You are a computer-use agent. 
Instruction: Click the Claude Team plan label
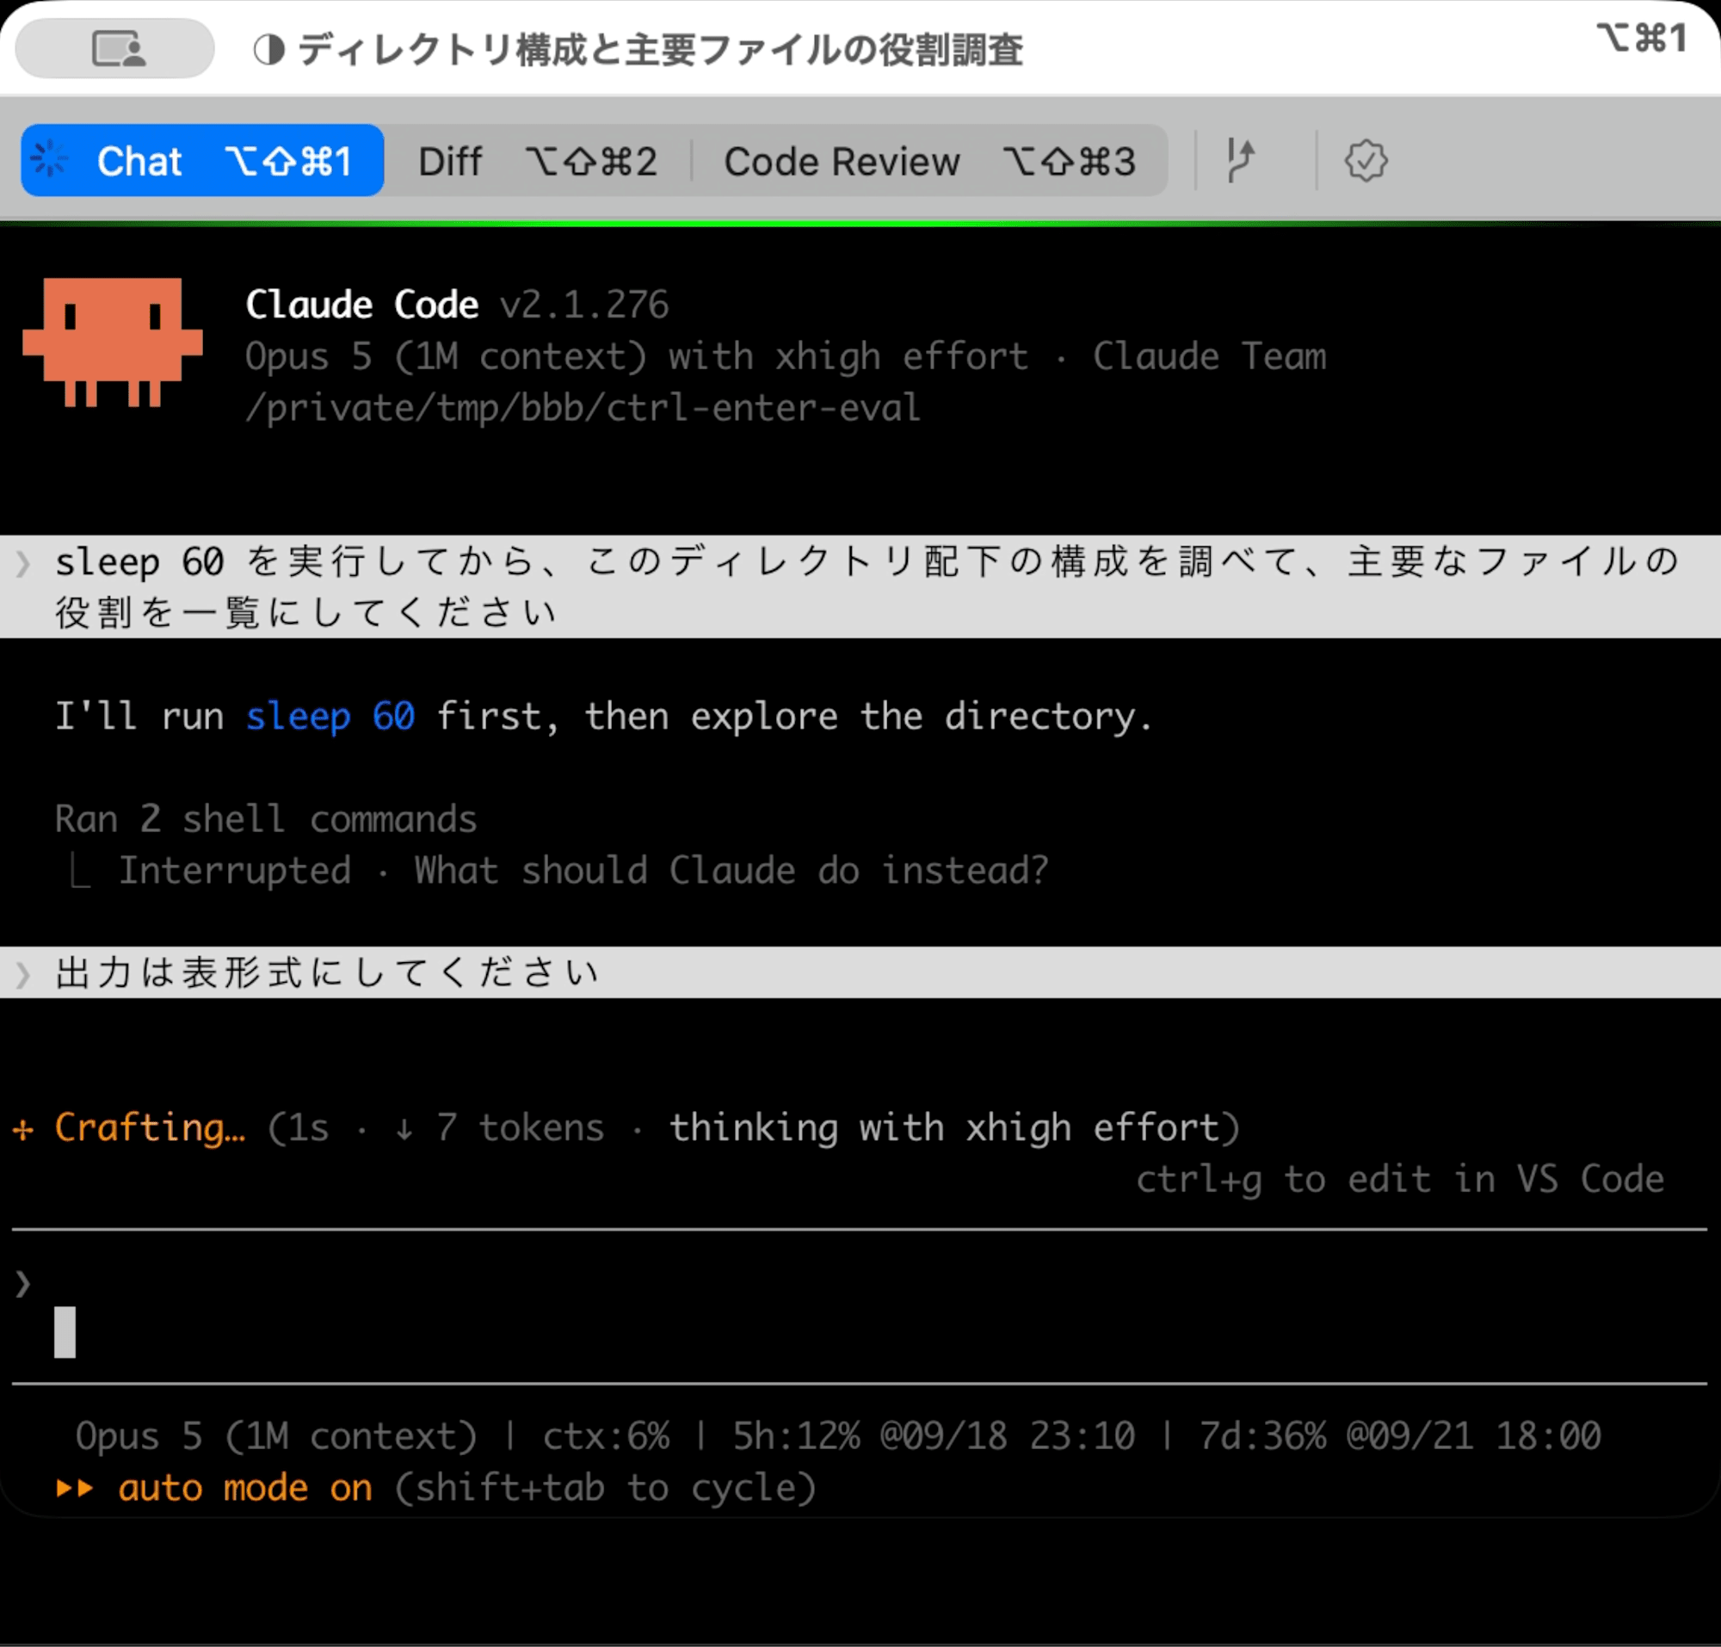pos(1209,356)
